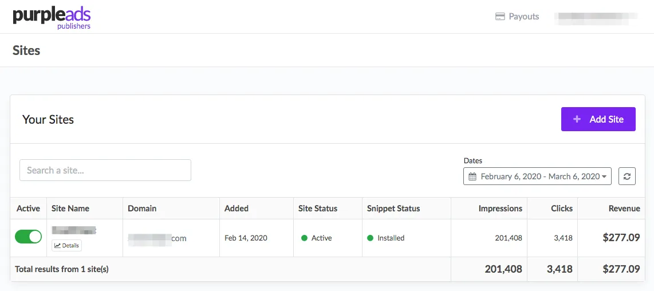Sort the table by the Revenue column

coord(624,209)
